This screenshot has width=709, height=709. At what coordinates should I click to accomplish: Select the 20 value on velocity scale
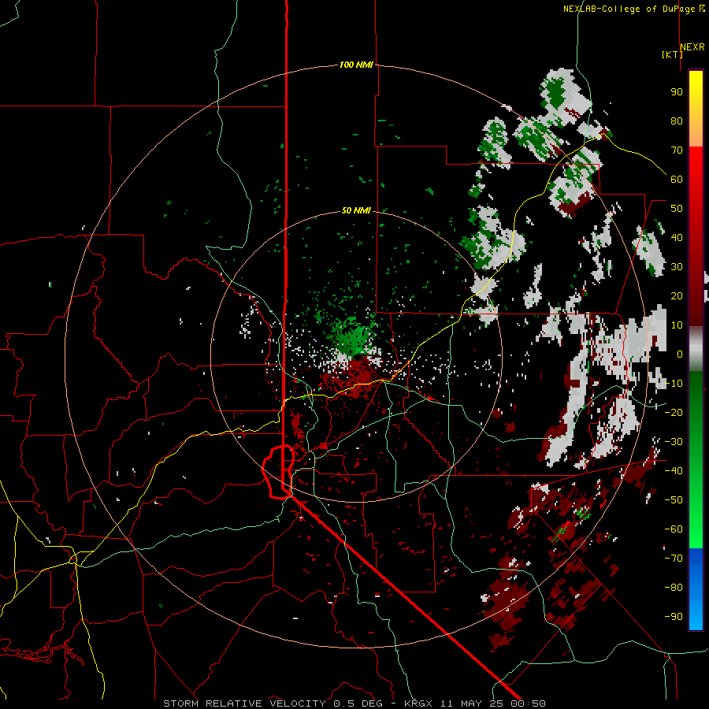tap(677, 295)
